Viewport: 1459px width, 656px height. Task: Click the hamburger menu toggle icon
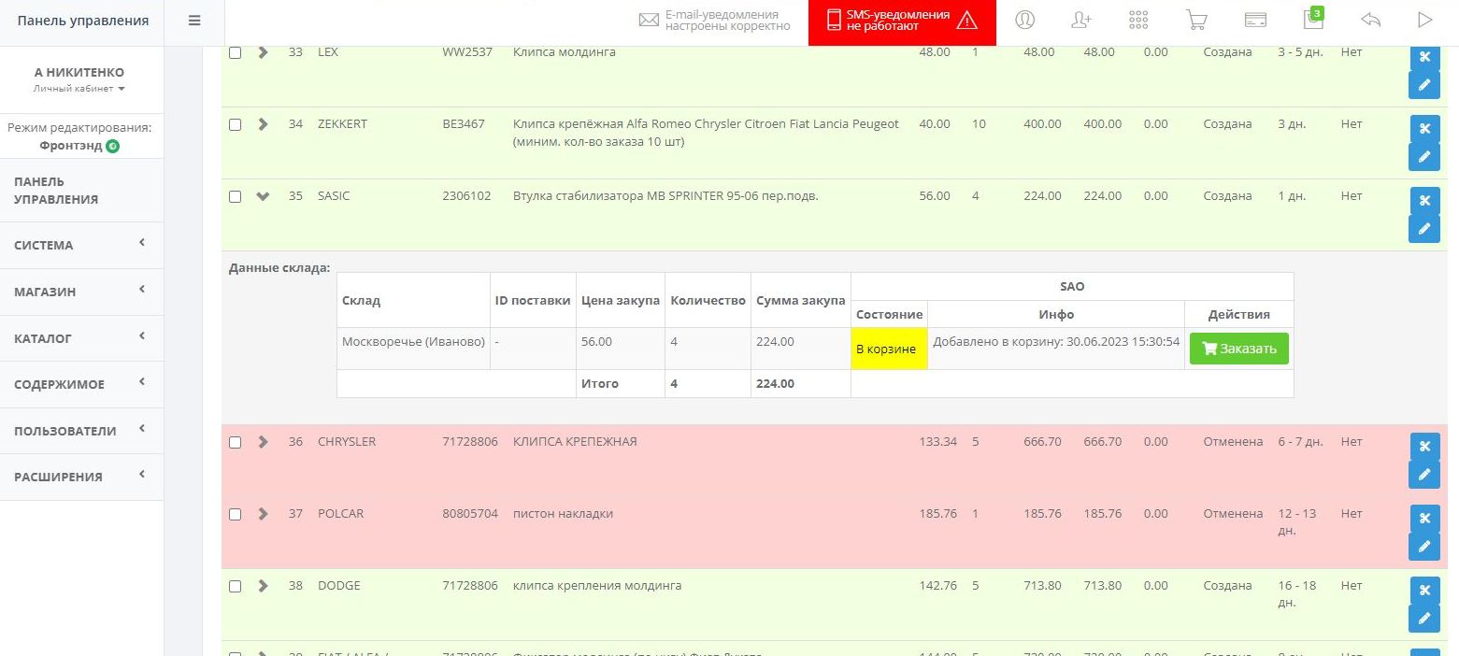tap(194, 21)
